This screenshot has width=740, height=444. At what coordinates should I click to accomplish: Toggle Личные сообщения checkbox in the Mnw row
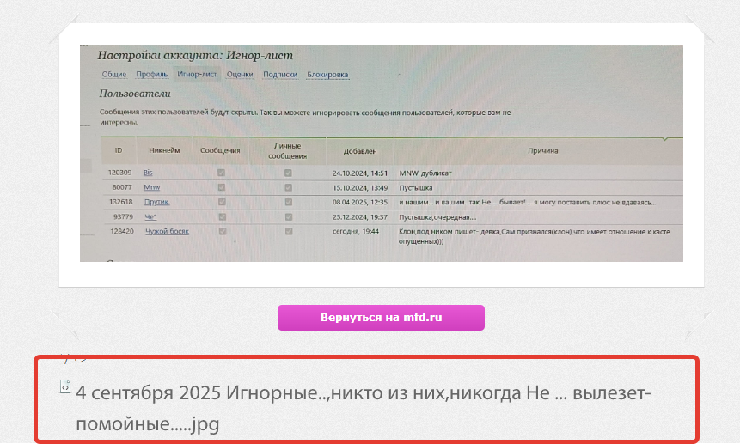coord(288,187)
